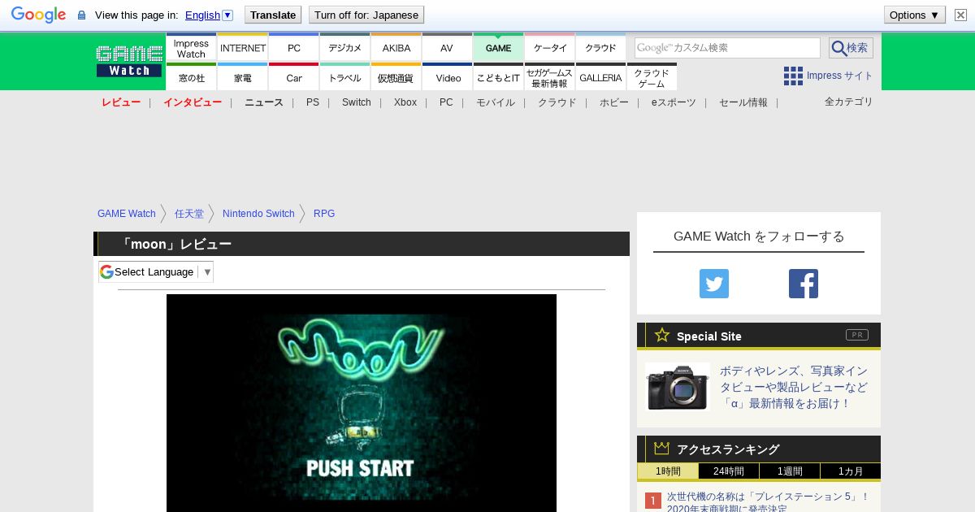Open the 家電 Watch tab
The width and height of the screenshot is (975, 512).
coord(242,77)
